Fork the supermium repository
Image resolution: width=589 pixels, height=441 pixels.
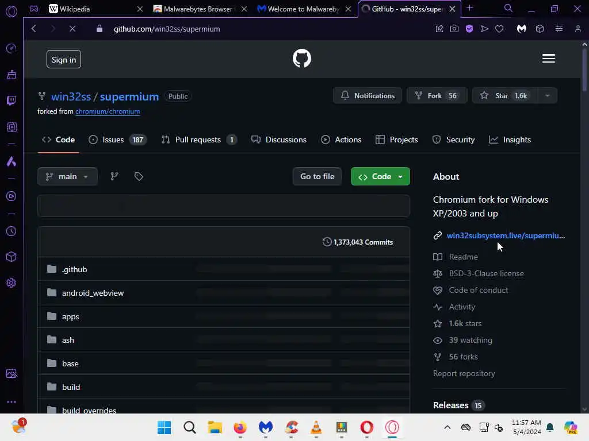point(437,96)
